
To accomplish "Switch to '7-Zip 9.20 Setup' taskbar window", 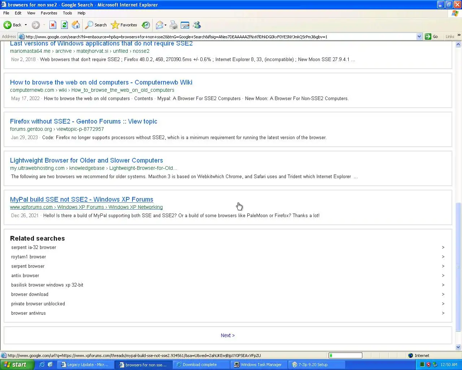I will point(316,365).
